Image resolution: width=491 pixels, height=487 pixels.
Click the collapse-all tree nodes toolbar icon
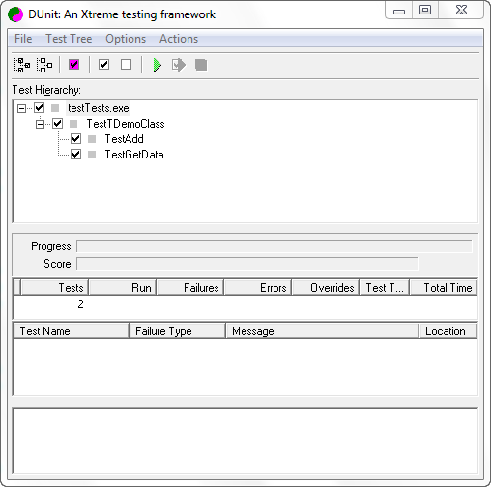pos(44,65)
